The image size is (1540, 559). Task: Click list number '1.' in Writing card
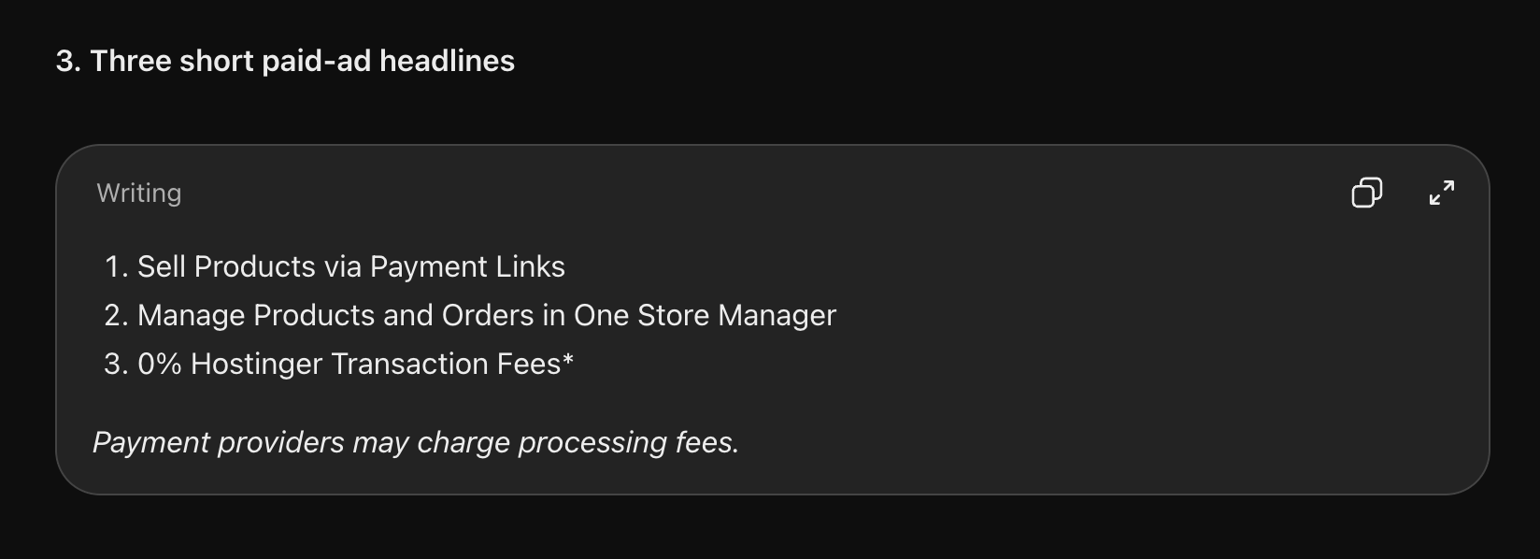point(116,266)
